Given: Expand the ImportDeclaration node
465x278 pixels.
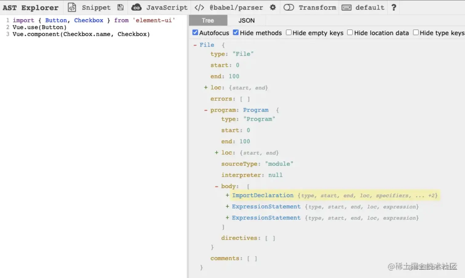Looking at the screenshot, I should point(227,195).
